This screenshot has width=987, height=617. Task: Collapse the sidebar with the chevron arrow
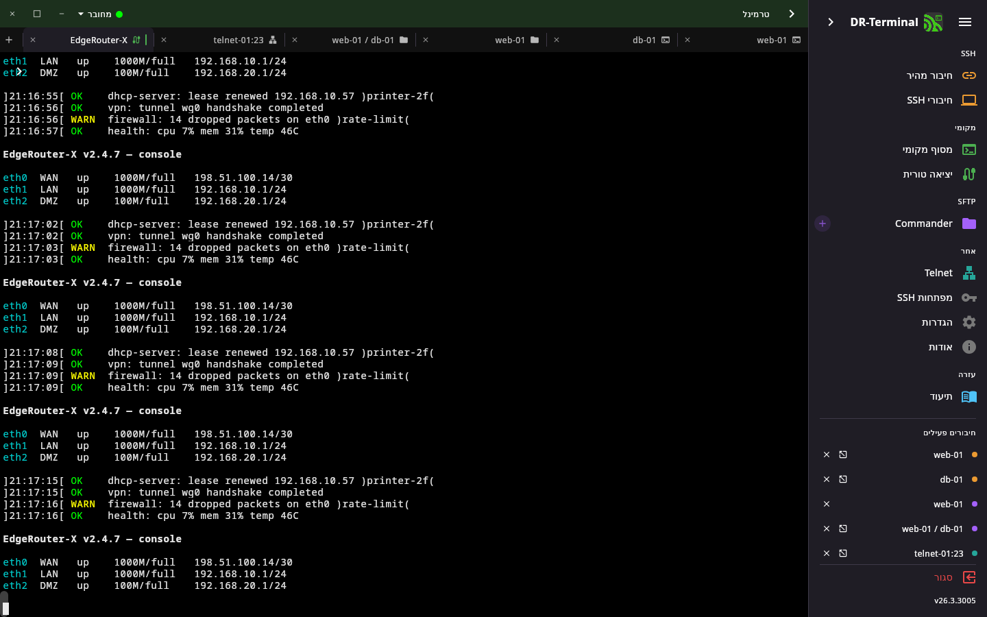831,22
